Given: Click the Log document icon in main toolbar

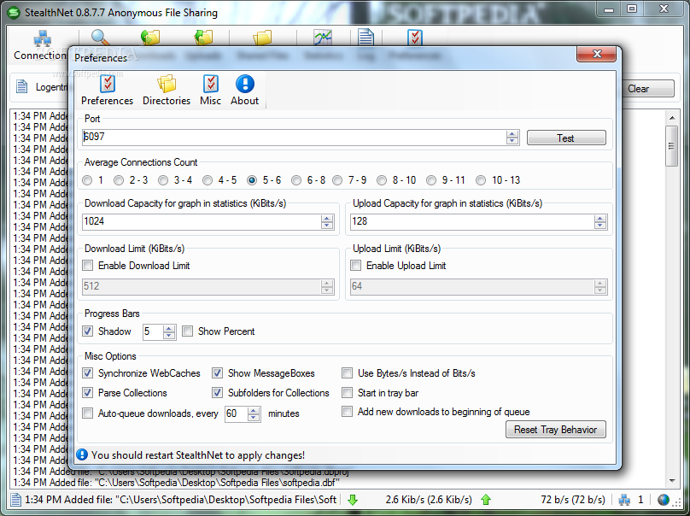Looking at the screenshot, I should pyautogui.click(x=365, y=38).
